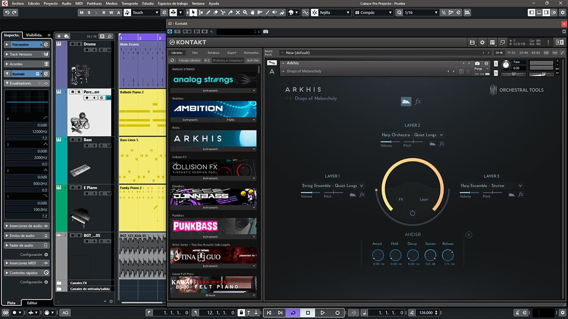Image resolution: width=568 pixels, height=319 pixels.
Task: Open Layer 2 Harp Orchestra sound dropdown
Action: (412, 135)
